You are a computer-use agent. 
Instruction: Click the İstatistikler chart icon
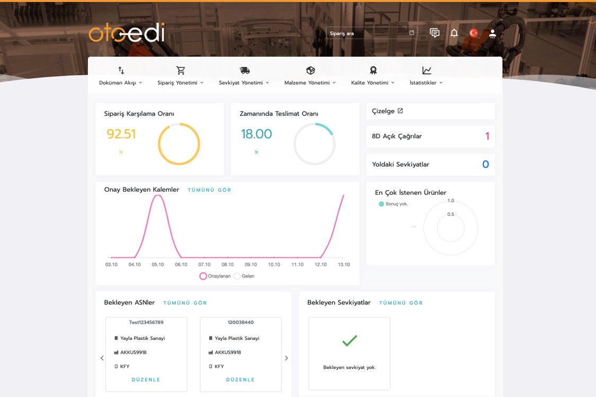tap(426, 70)
